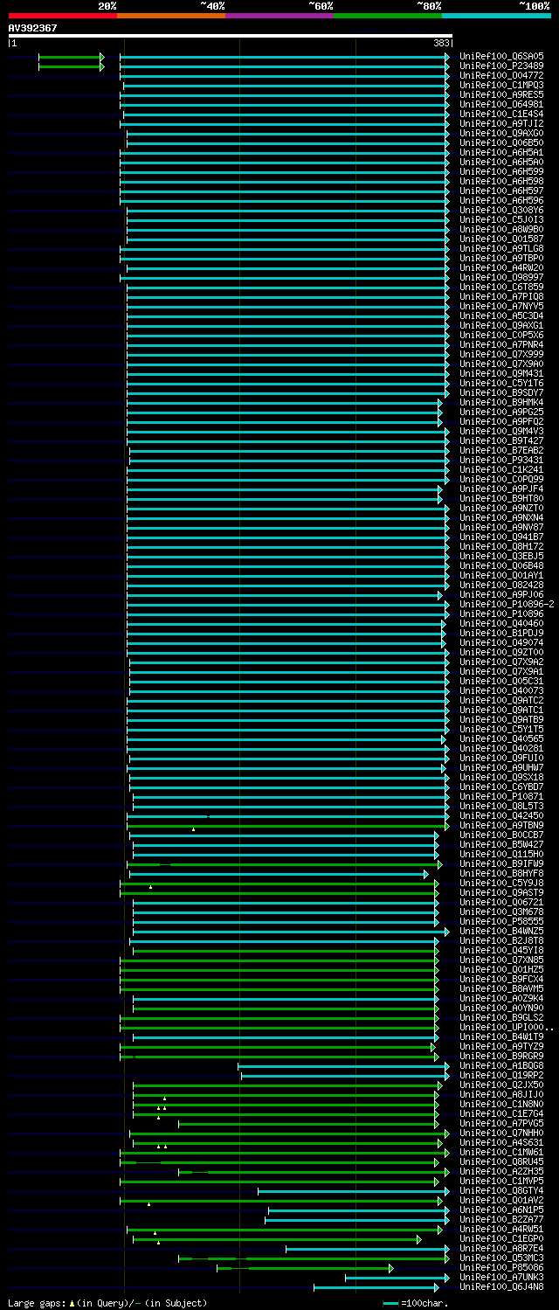Select label UniRef100_C6T859
This screenshot has height=1310, width=559.
(x=501, y=288)
